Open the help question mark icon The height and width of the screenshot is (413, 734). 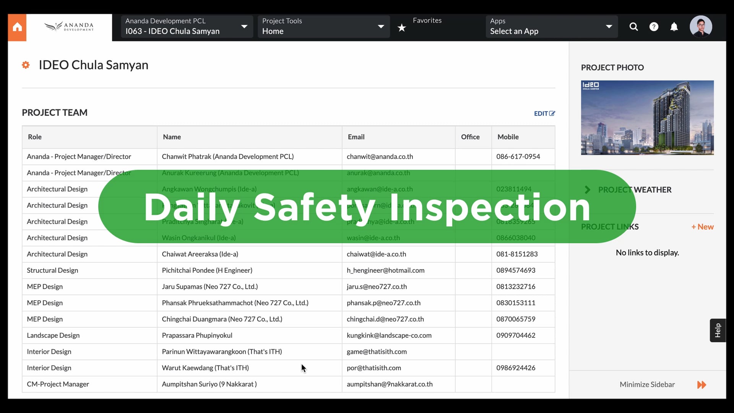coord(654,27)
